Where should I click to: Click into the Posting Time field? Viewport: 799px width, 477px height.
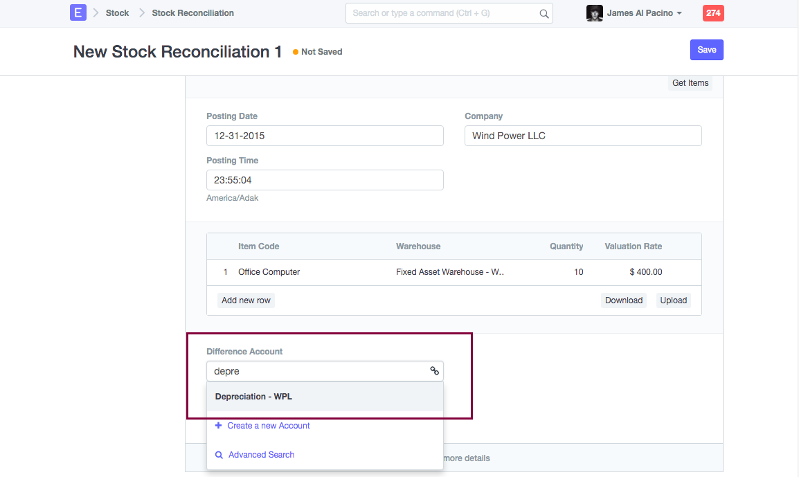325,180
